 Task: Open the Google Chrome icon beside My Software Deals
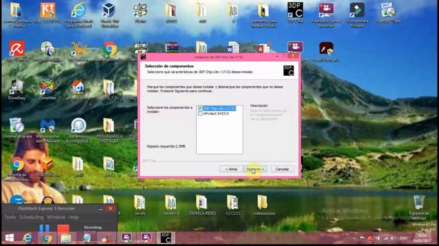(x=110, y=51)
